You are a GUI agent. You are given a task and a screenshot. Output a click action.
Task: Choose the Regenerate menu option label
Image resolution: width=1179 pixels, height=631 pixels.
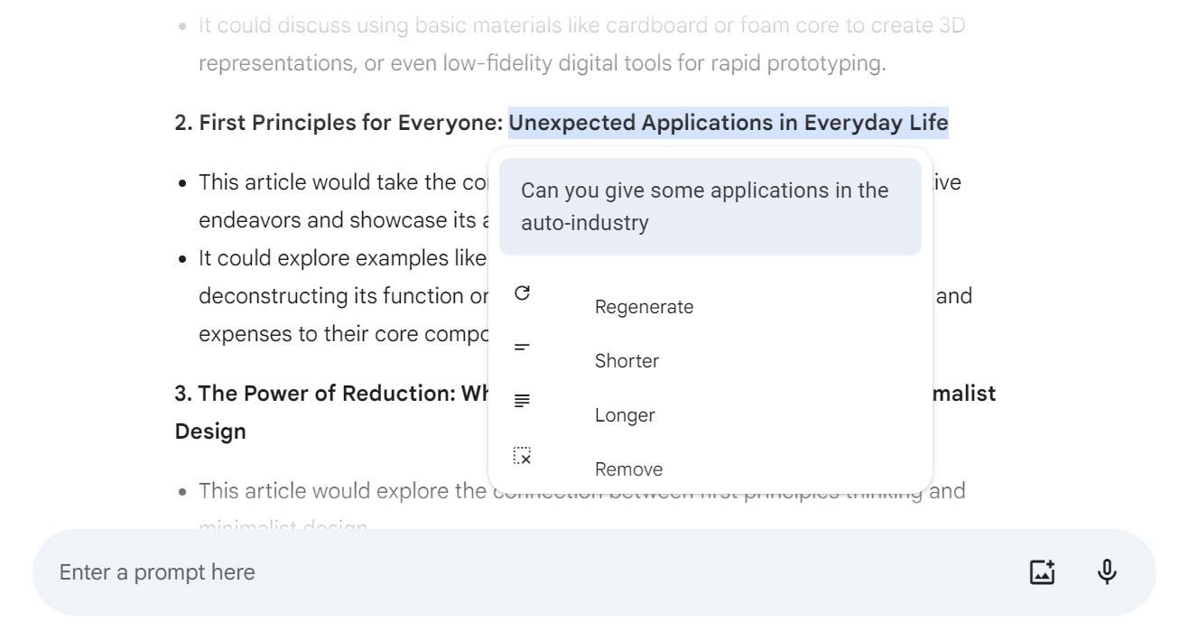click(644, 307)
